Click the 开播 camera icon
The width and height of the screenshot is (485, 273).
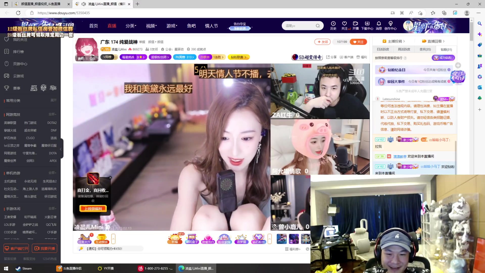click(355, 26)
